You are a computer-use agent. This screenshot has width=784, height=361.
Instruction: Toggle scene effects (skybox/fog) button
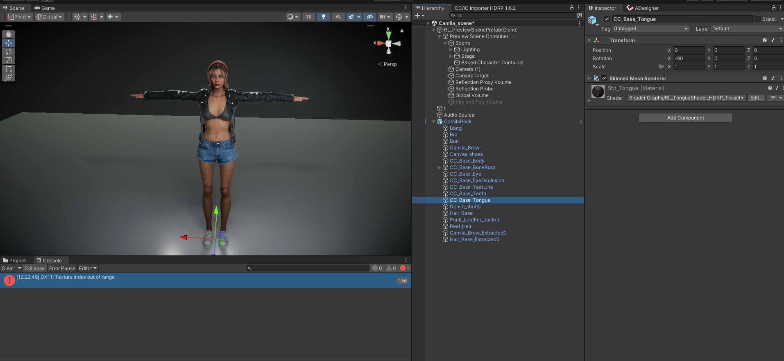pyautogui.click(x=351, y=17)
